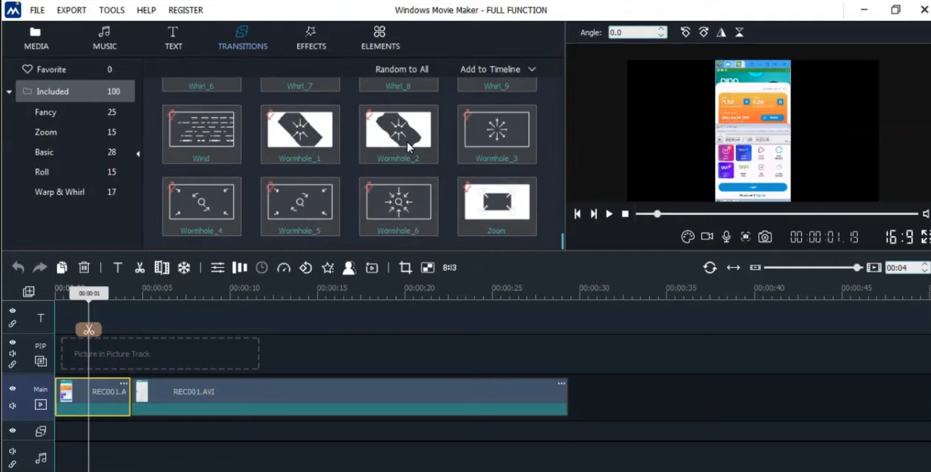Viewport: 931px width, 472px height.
Task: Click the timeline zoom slider handle
Action: (x=857, y=268)
